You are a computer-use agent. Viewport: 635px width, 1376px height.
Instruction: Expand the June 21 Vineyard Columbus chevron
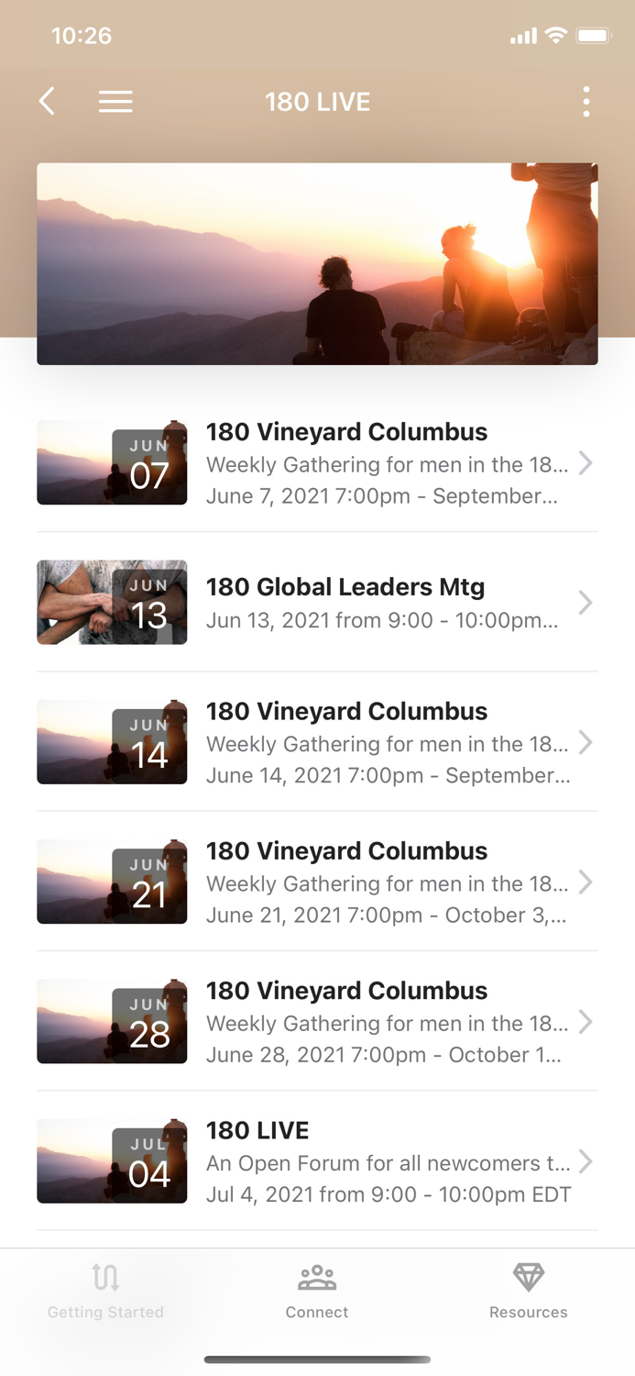(586, 882)
